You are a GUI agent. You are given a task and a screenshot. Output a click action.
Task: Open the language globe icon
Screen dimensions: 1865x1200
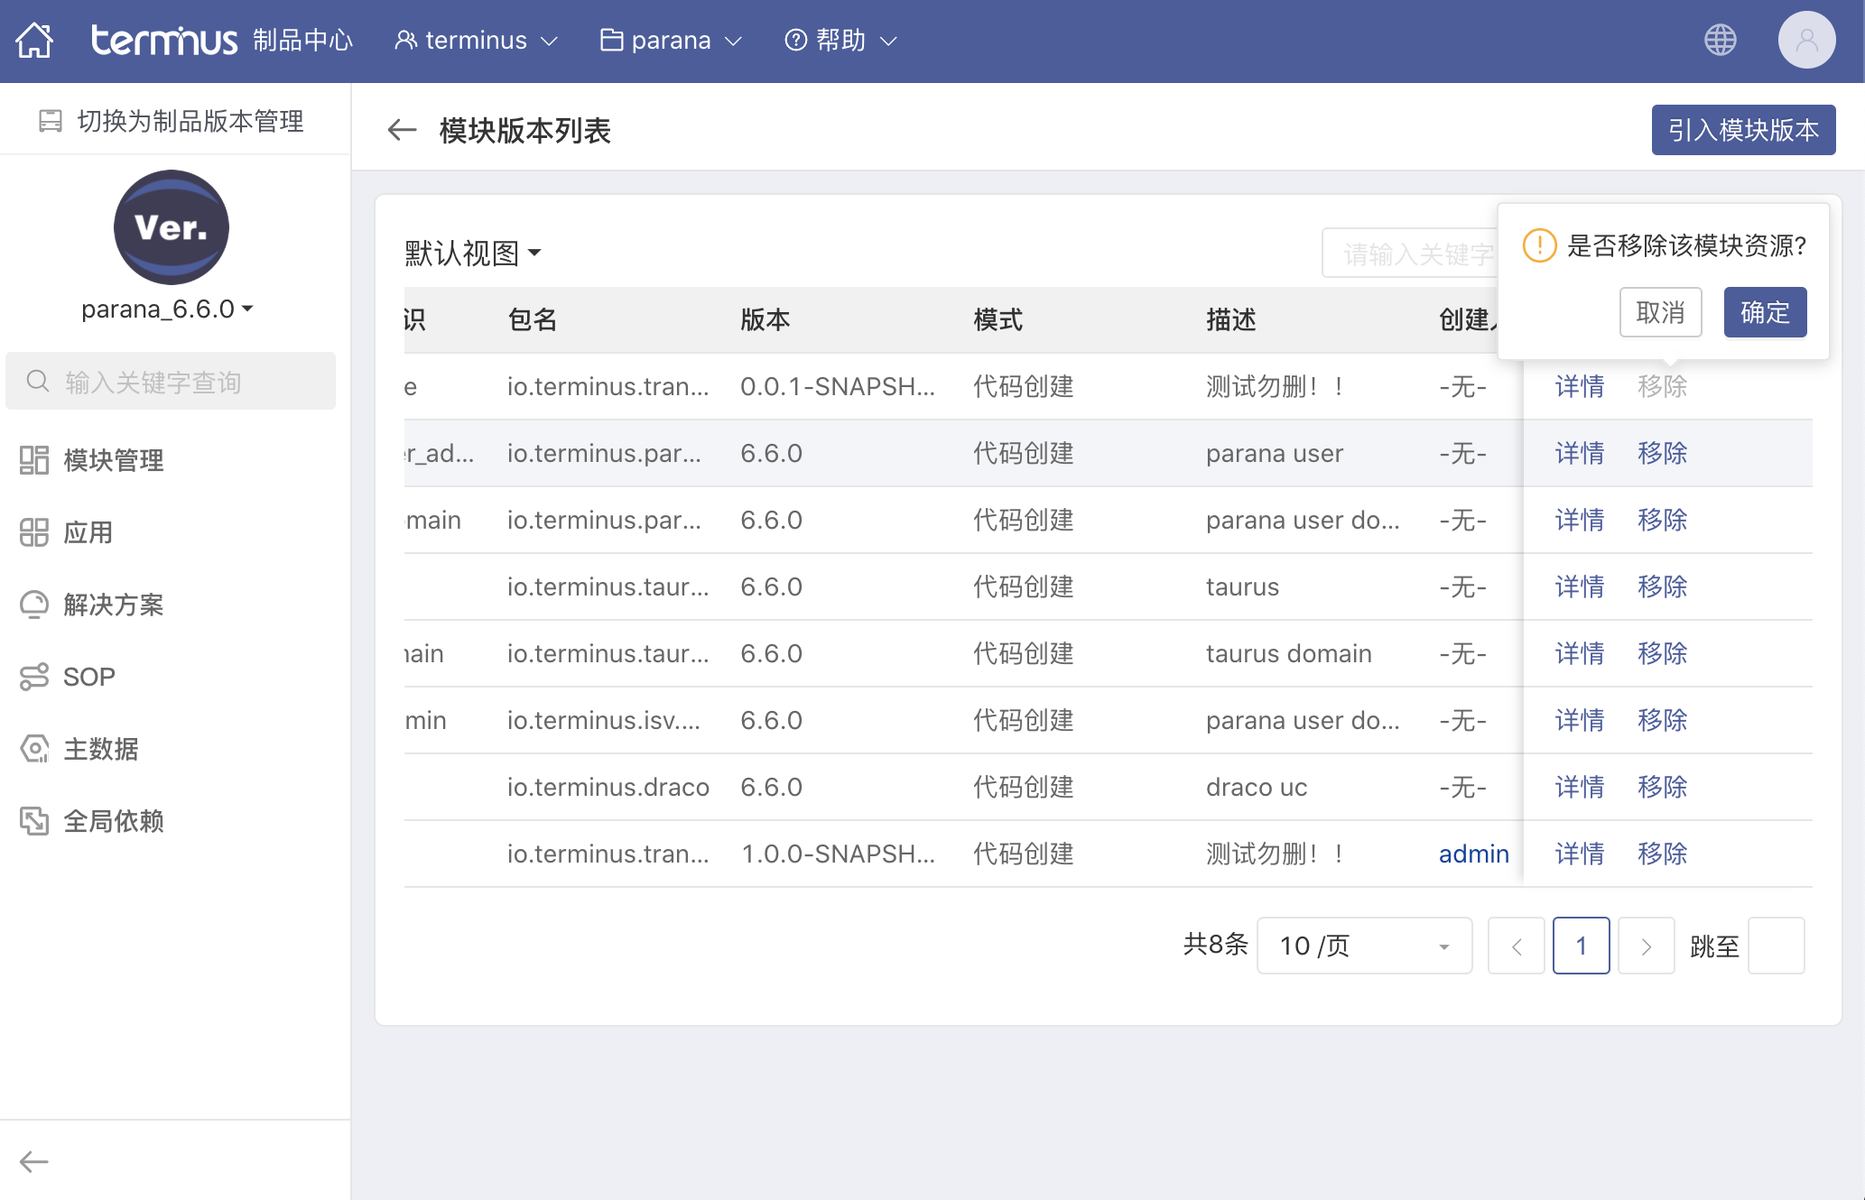(x=1720, y=40)
